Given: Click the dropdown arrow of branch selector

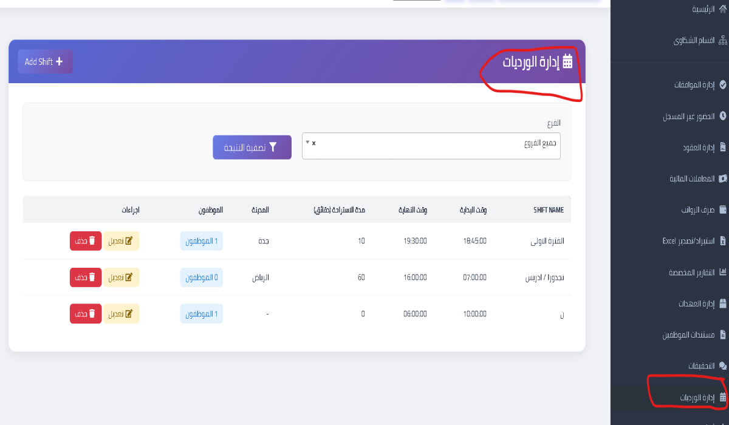Looking at the screenshot, I should pyautogui.click(x=307, y=143).
